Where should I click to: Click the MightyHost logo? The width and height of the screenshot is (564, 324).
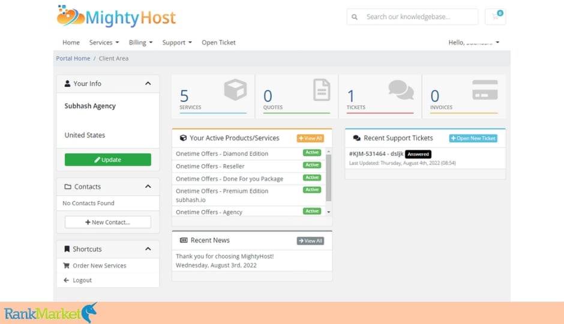(x=116, y=17)
